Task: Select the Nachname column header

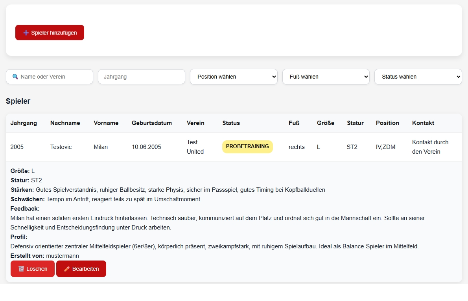Action: (x=65, y=123)
